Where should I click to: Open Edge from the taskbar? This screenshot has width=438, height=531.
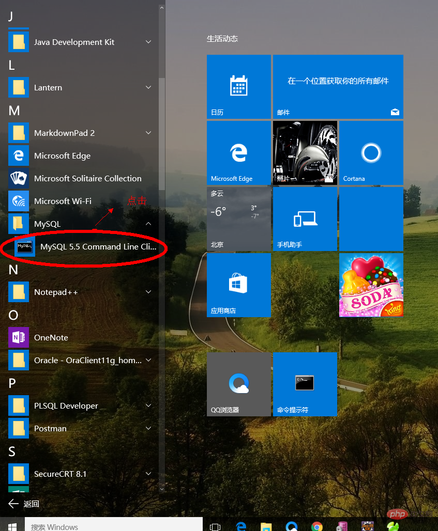[241, 526]
